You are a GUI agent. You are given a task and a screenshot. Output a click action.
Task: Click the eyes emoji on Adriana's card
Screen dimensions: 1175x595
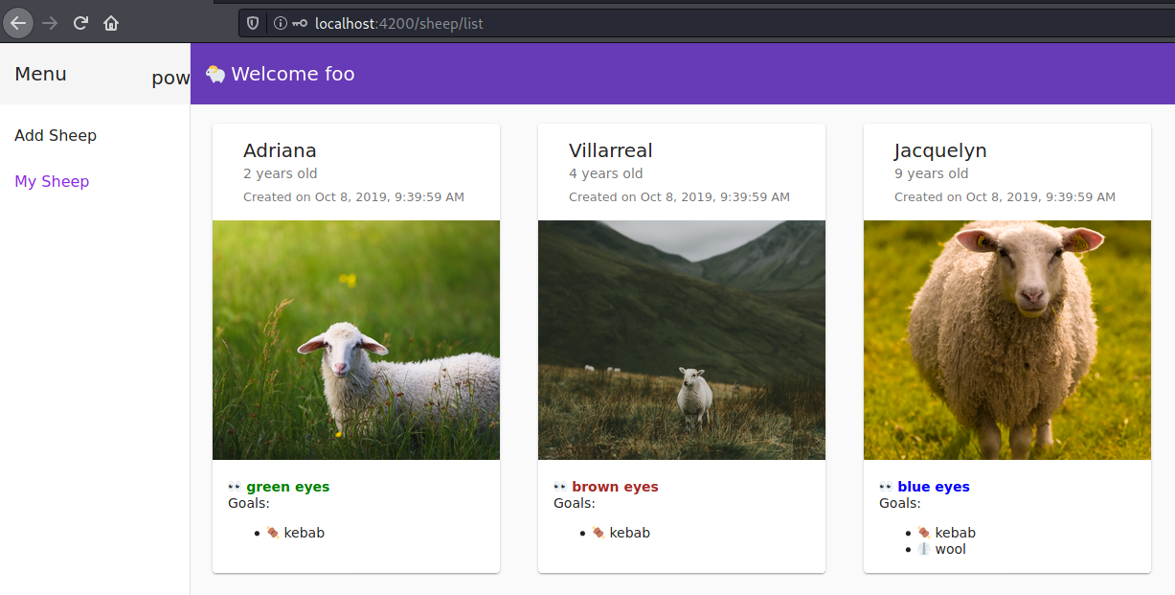pos(235,487)
